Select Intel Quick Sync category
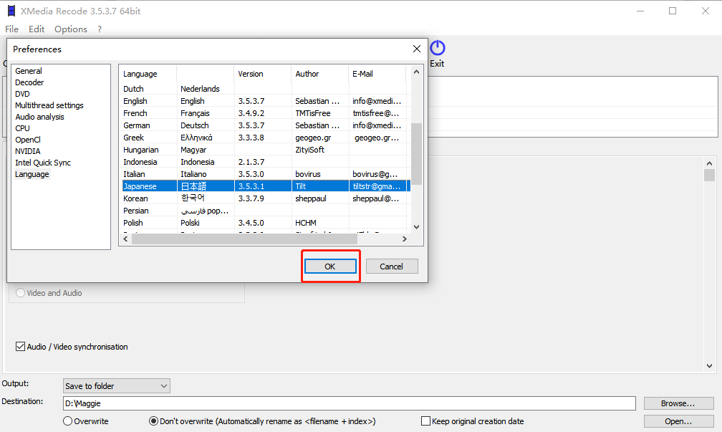Image resolution: width=722 pixels, height=432 pixels. click(x=43, y=163)
